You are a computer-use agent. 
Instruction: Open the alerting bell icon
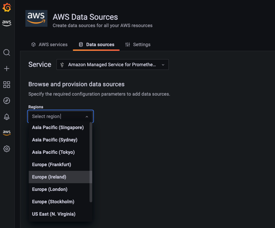(7, 117)
